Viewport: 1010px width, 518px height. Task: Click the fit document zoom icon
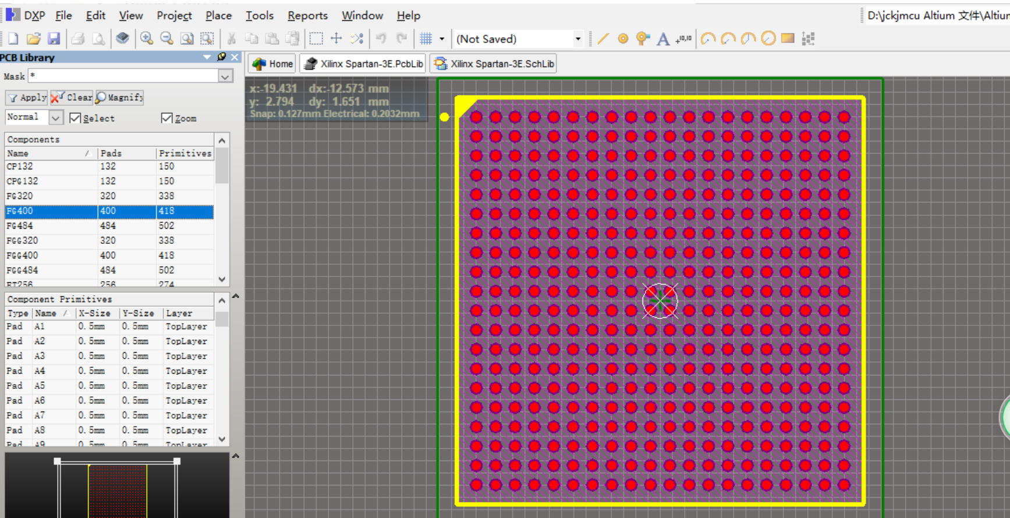click(187, 39)
